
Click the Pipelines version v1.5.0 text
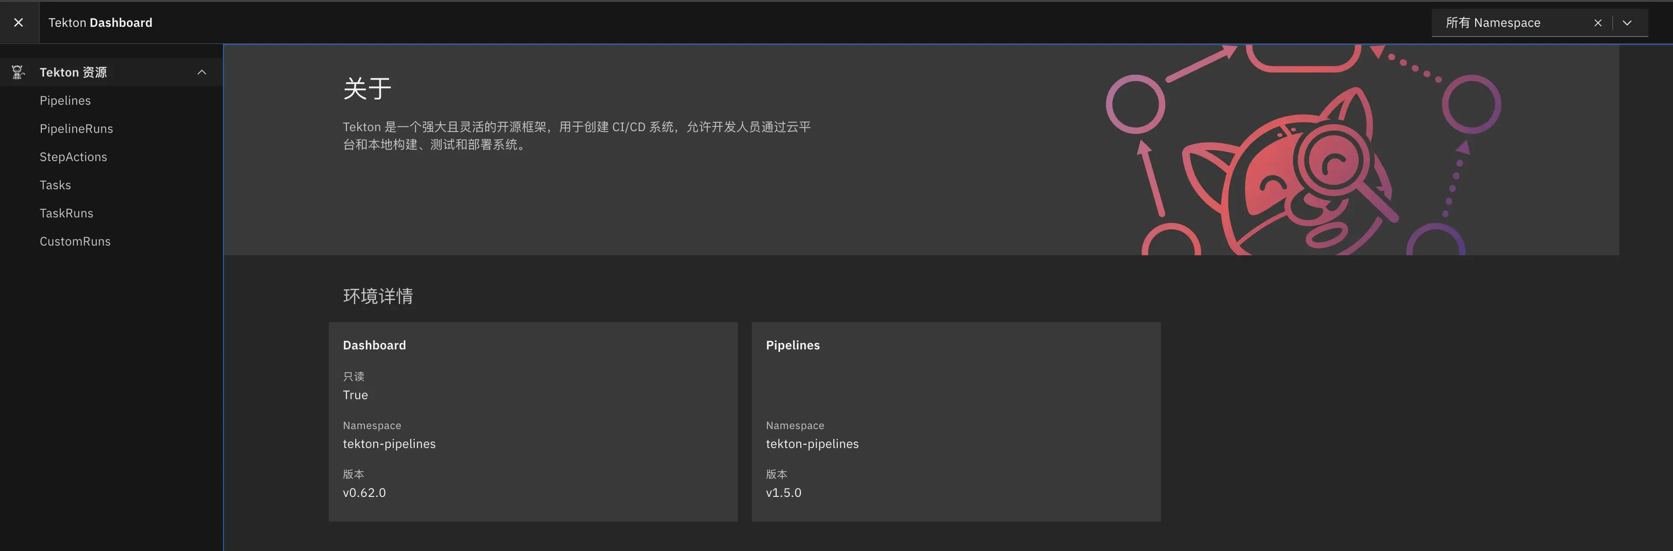click(x=783, y=492)
